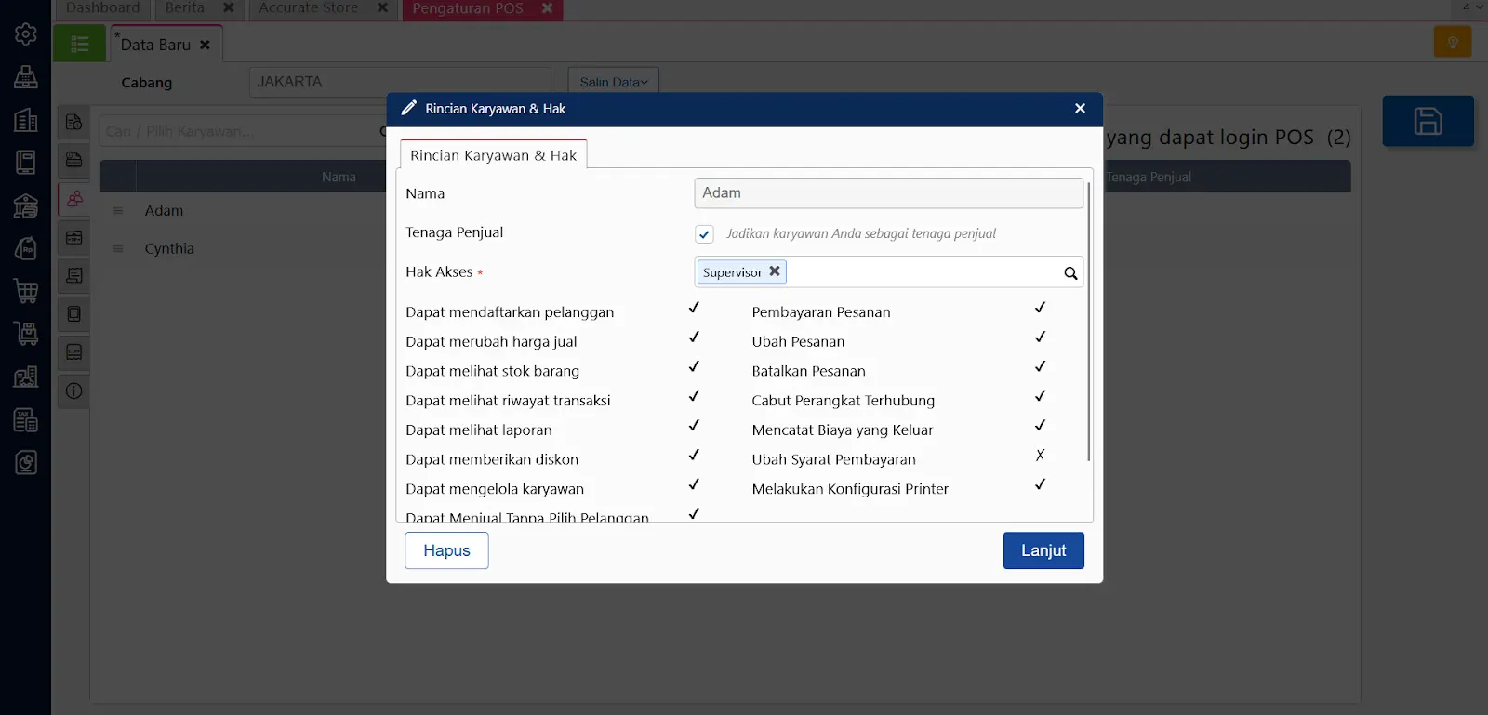This screenshot has width=1488, height=715.
Task: Toggle Dapat memberikan diskon permission check
Action: 694,456
